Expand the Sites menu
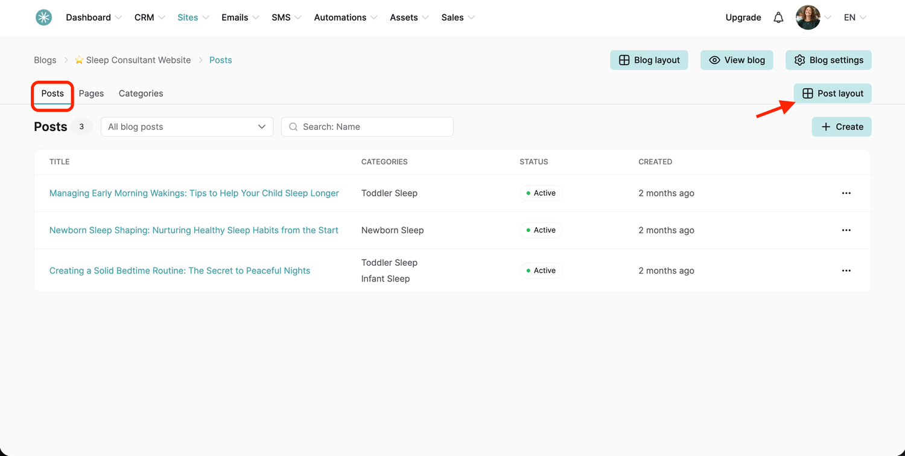 (x=193, y=18)
